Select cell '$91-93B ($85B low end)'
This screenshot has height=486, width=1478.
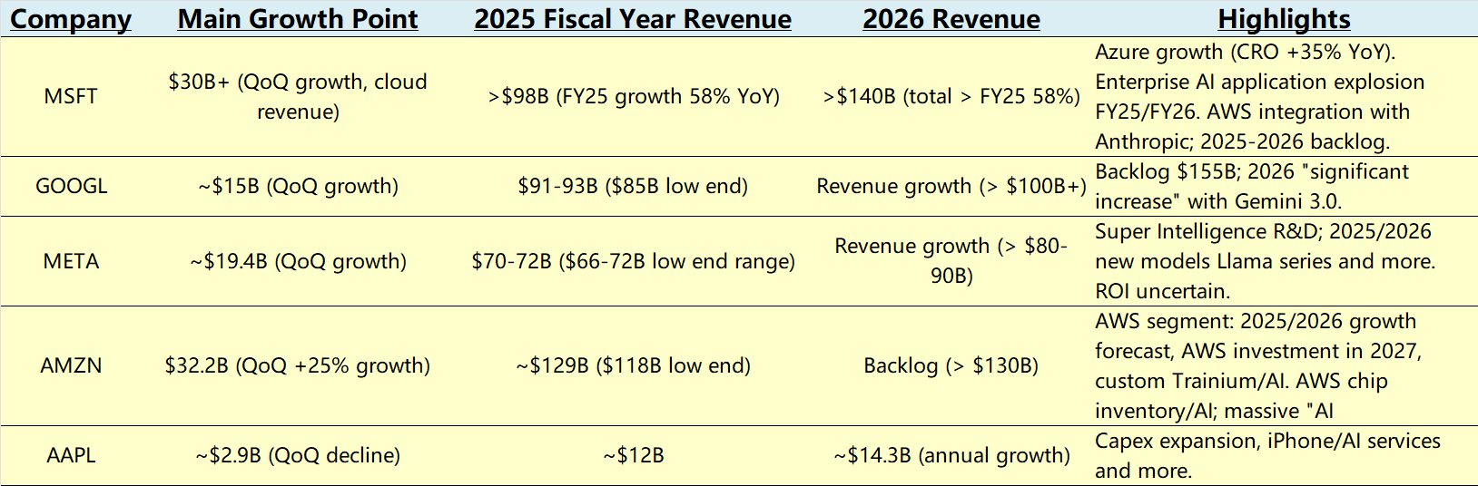coord(633,186)
